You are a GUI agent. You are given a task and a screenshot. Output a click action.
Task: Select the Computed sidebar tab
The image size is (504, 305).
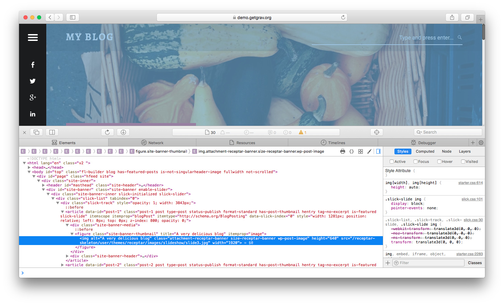tap(425, 151)
